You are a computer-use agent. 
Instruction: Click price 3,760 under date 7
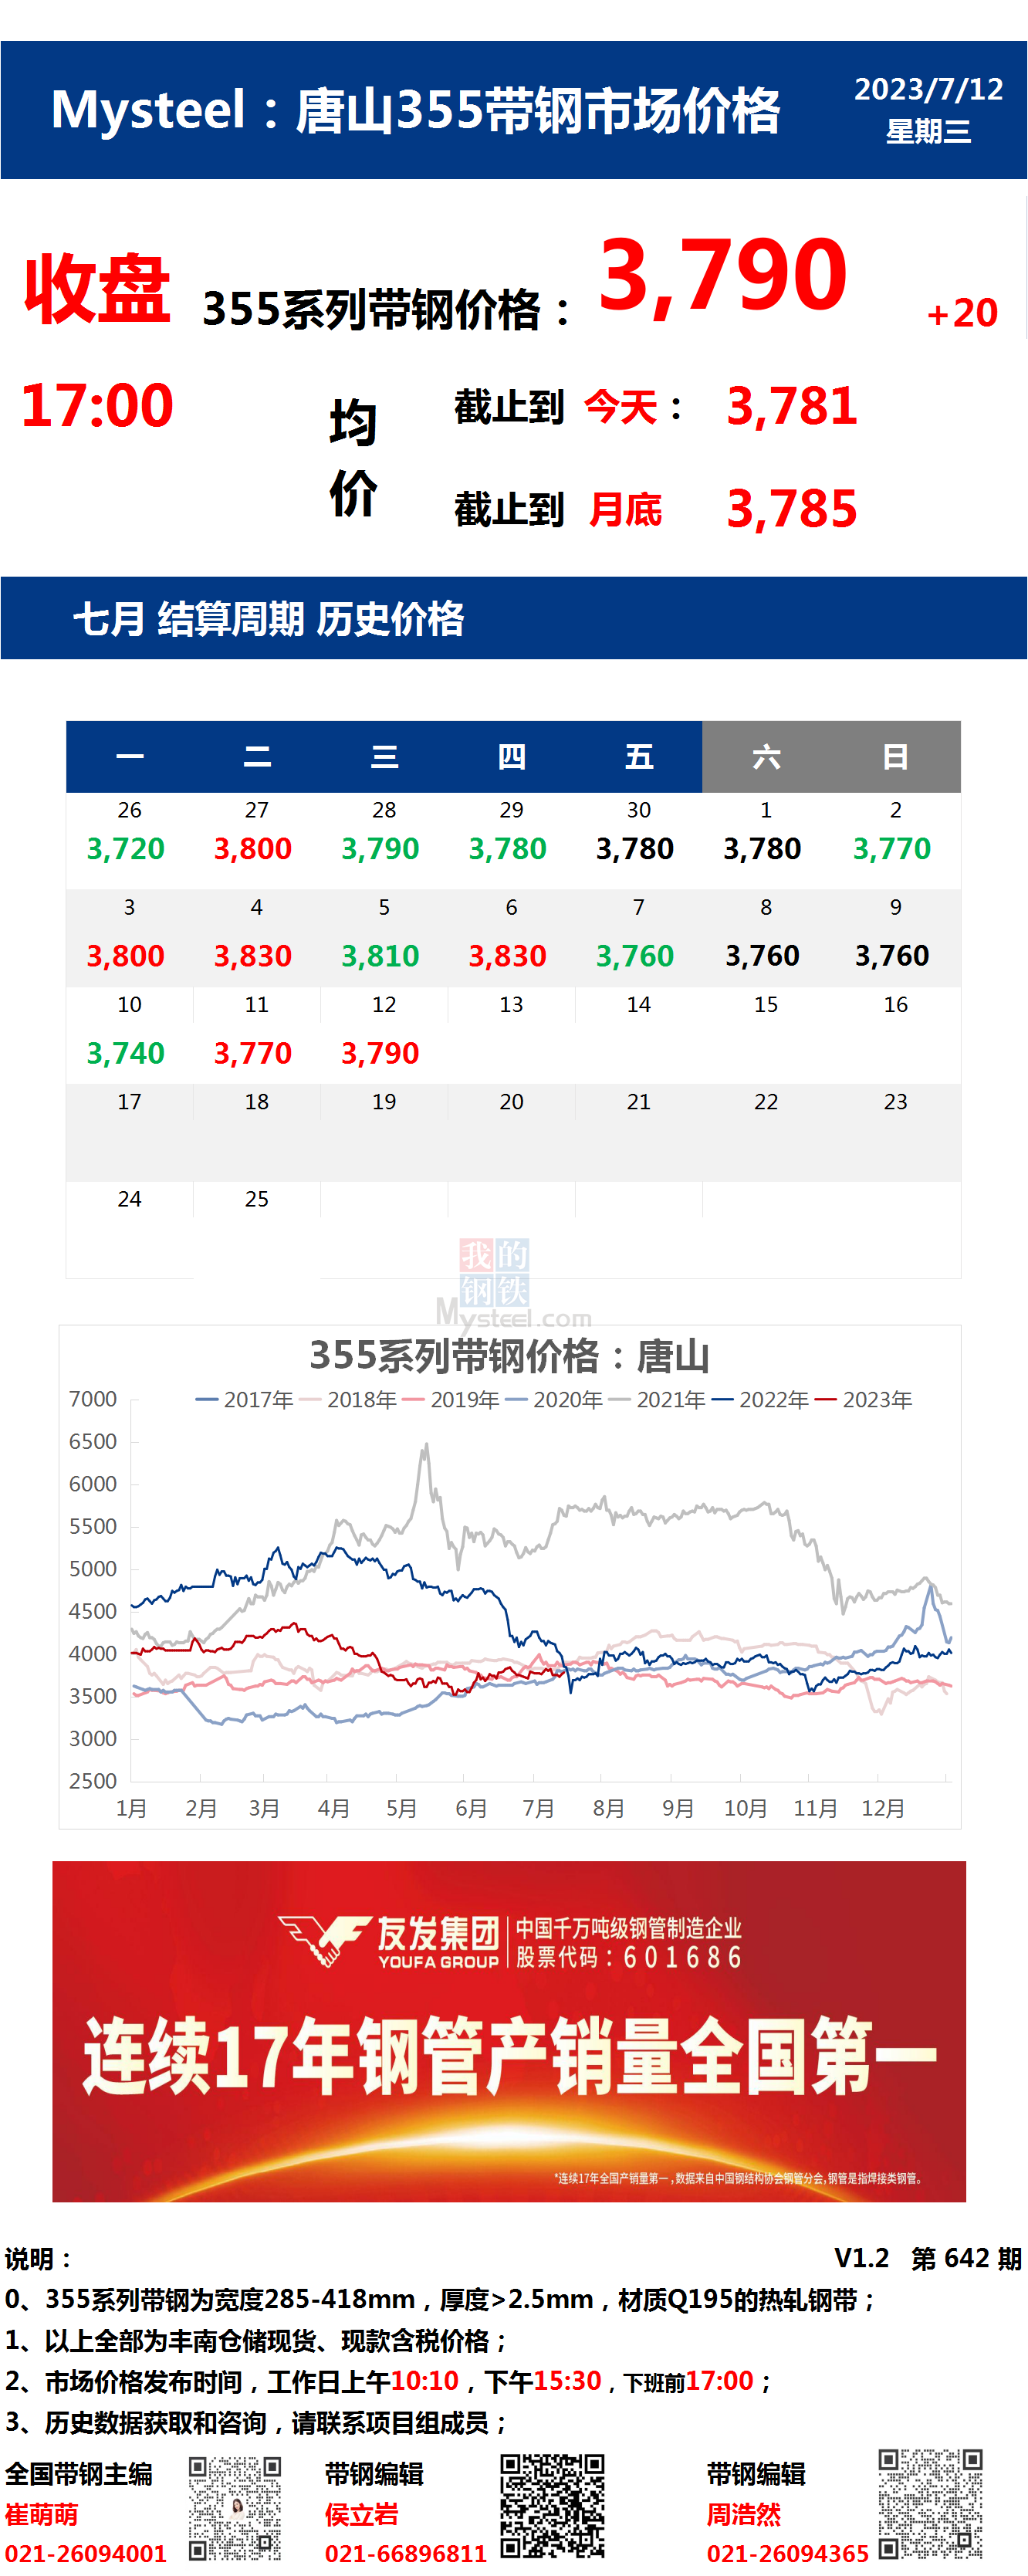tap(635, 957)
